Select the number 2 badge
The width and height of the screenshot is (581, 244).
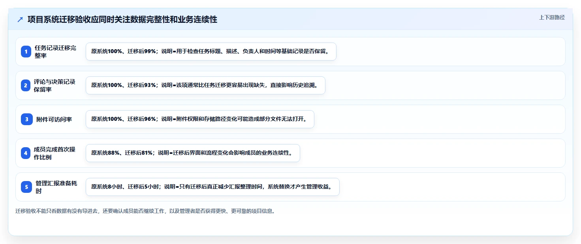point(26,85)
